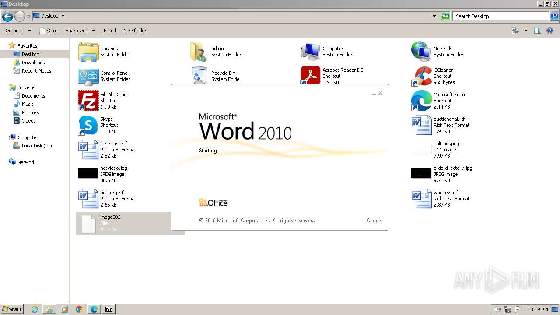The height and width of the screenshot is (315, 560).
Task: Launch Internet Explorer from taskbar
Action: pyautogui.click(x=35, y=309)
